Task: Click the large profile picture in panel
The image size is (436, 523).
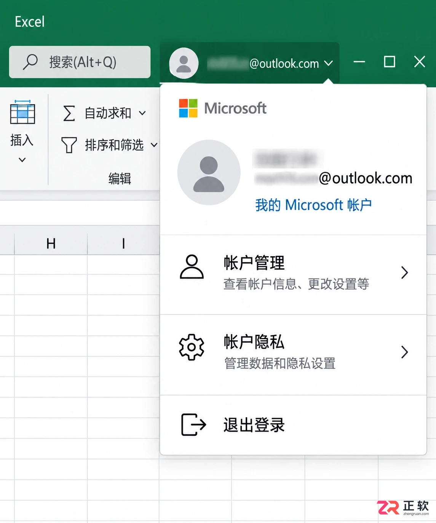Action: pyautogui.click(x=209, y=172)
